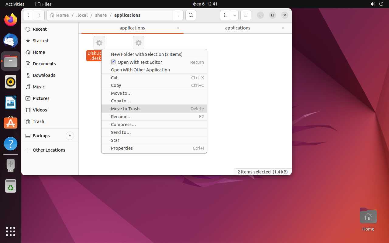Image resolution: width=389 pixels, height=243 pixels.
Task: Open the search magnifier in Files
Action: (191, 15)
